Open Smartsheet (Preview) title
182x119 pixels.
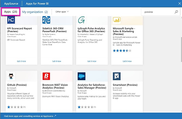tap(125, 85)
